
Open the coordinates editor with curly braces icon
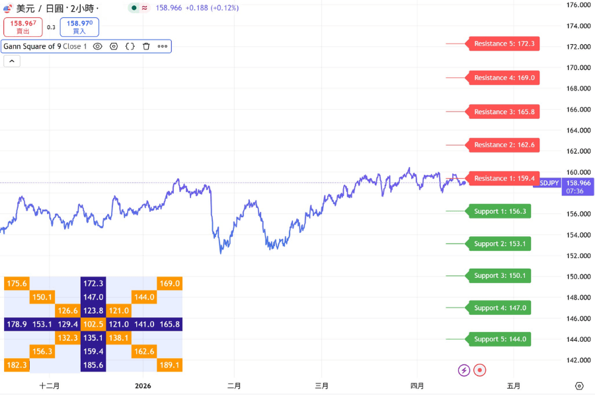pyautogui.click(x=130, y=46)
